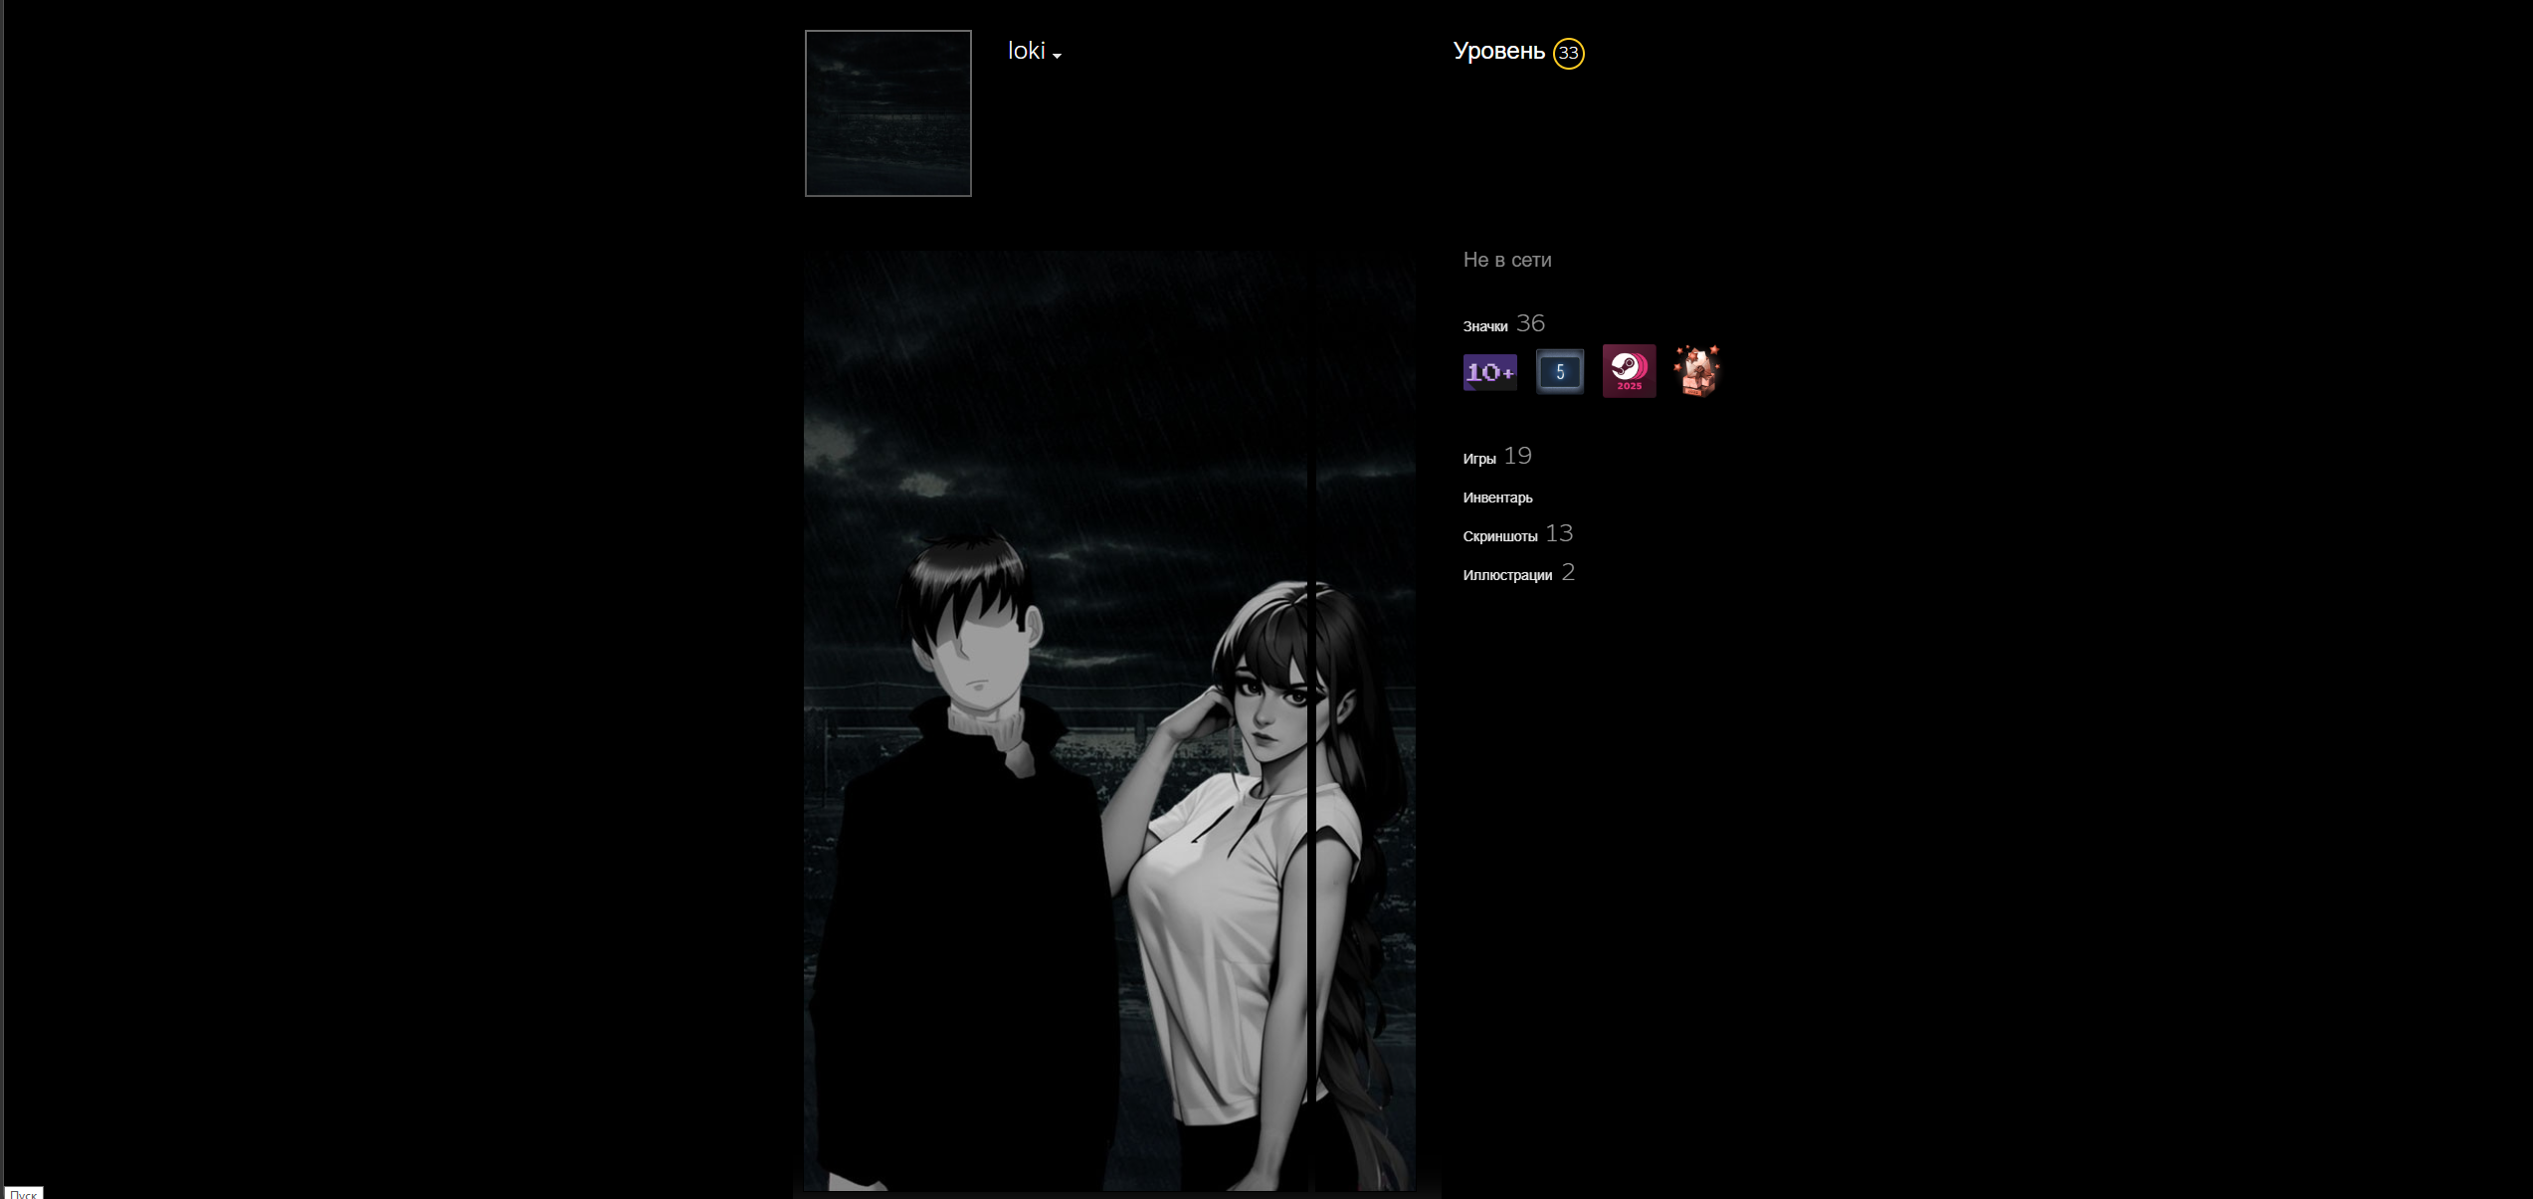Open the Иллюстрации artwork section
This screenshot has height=1199, width=2533.
tap(1507, 575)
